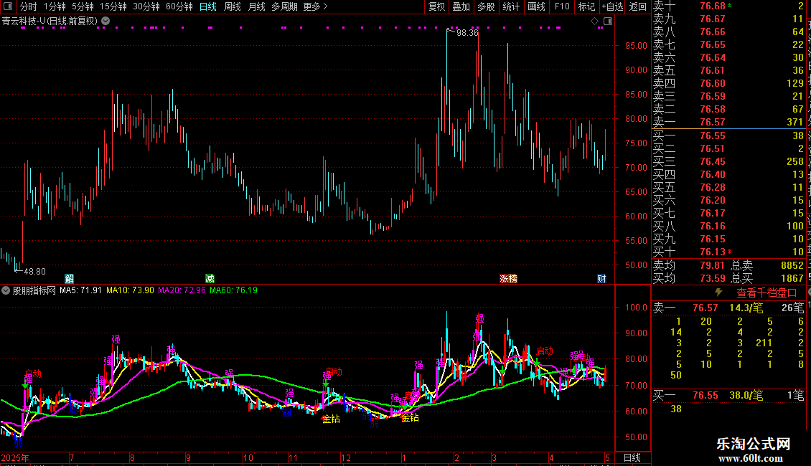811x466 pixels.
Task: Switch to the 1分钟 period
Action: [55, 6]
